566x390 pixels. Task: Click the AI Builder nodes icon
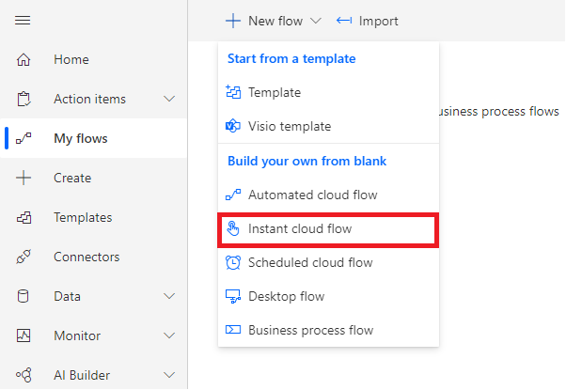tap(24, 375)
